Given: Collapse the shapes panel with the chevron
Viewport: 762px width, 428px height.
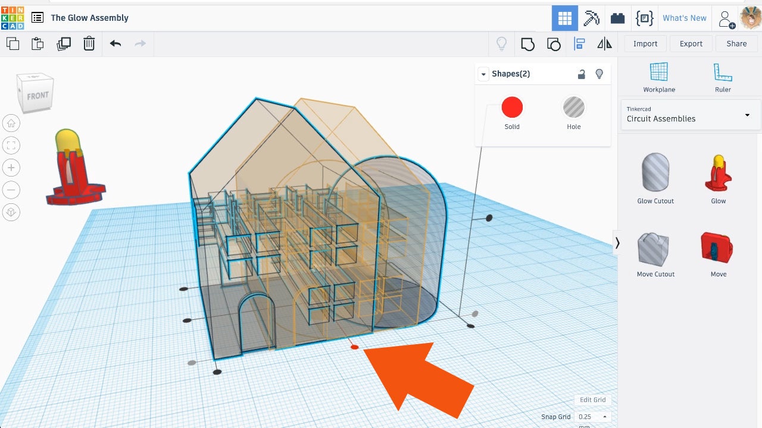Looking at the screenshot, I should (617, 243).
